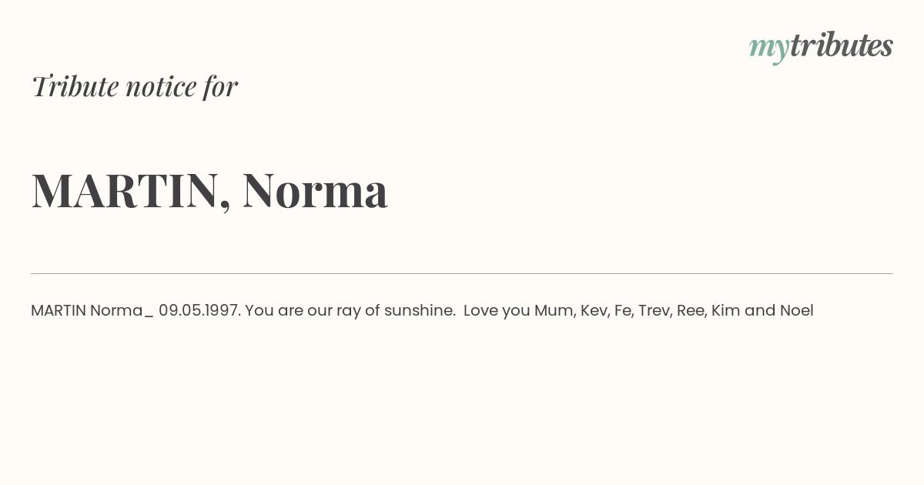Viewport: 924px width, 485px height.
Task: Click the 'MARTIN, Norma' heading
Action: click(209, 191)
